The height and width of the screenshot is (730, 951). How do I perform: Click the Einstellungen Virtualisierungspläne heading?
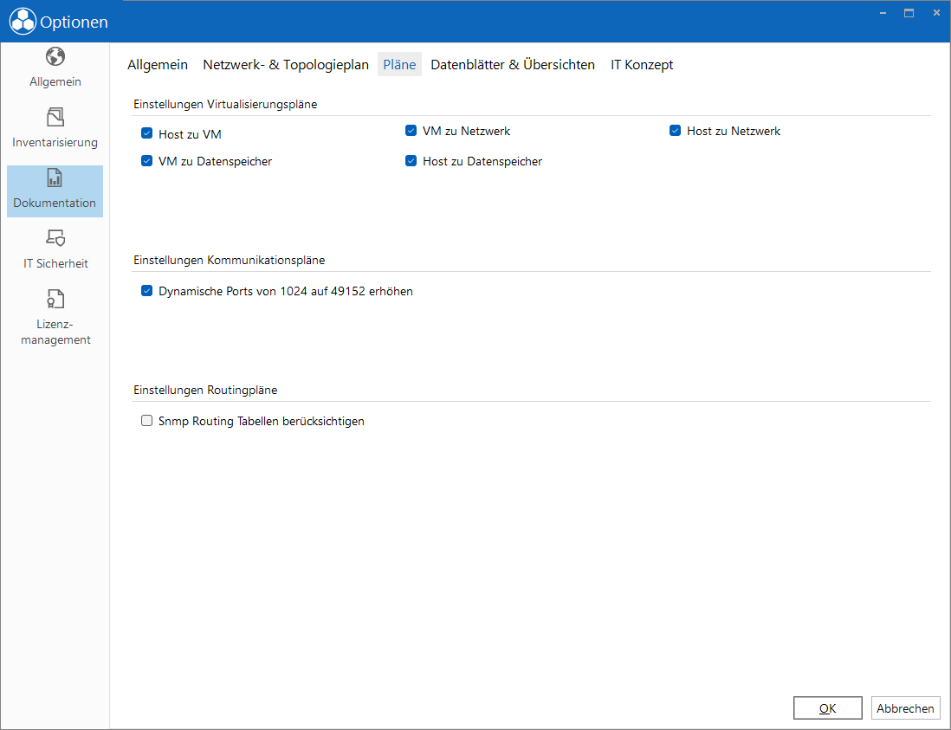[x=225, y=104]
